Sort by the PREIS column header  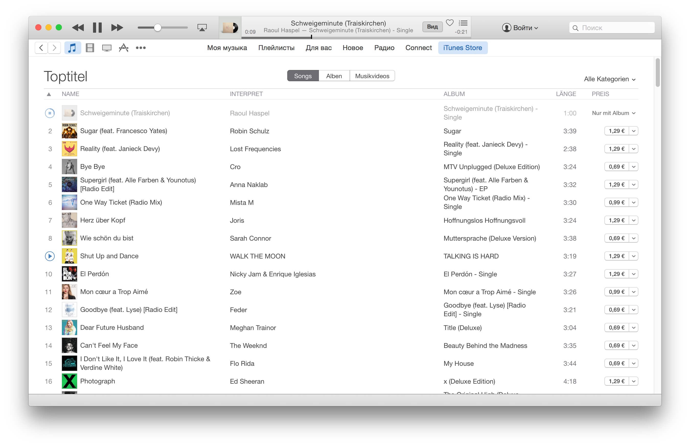pos(600,94)
